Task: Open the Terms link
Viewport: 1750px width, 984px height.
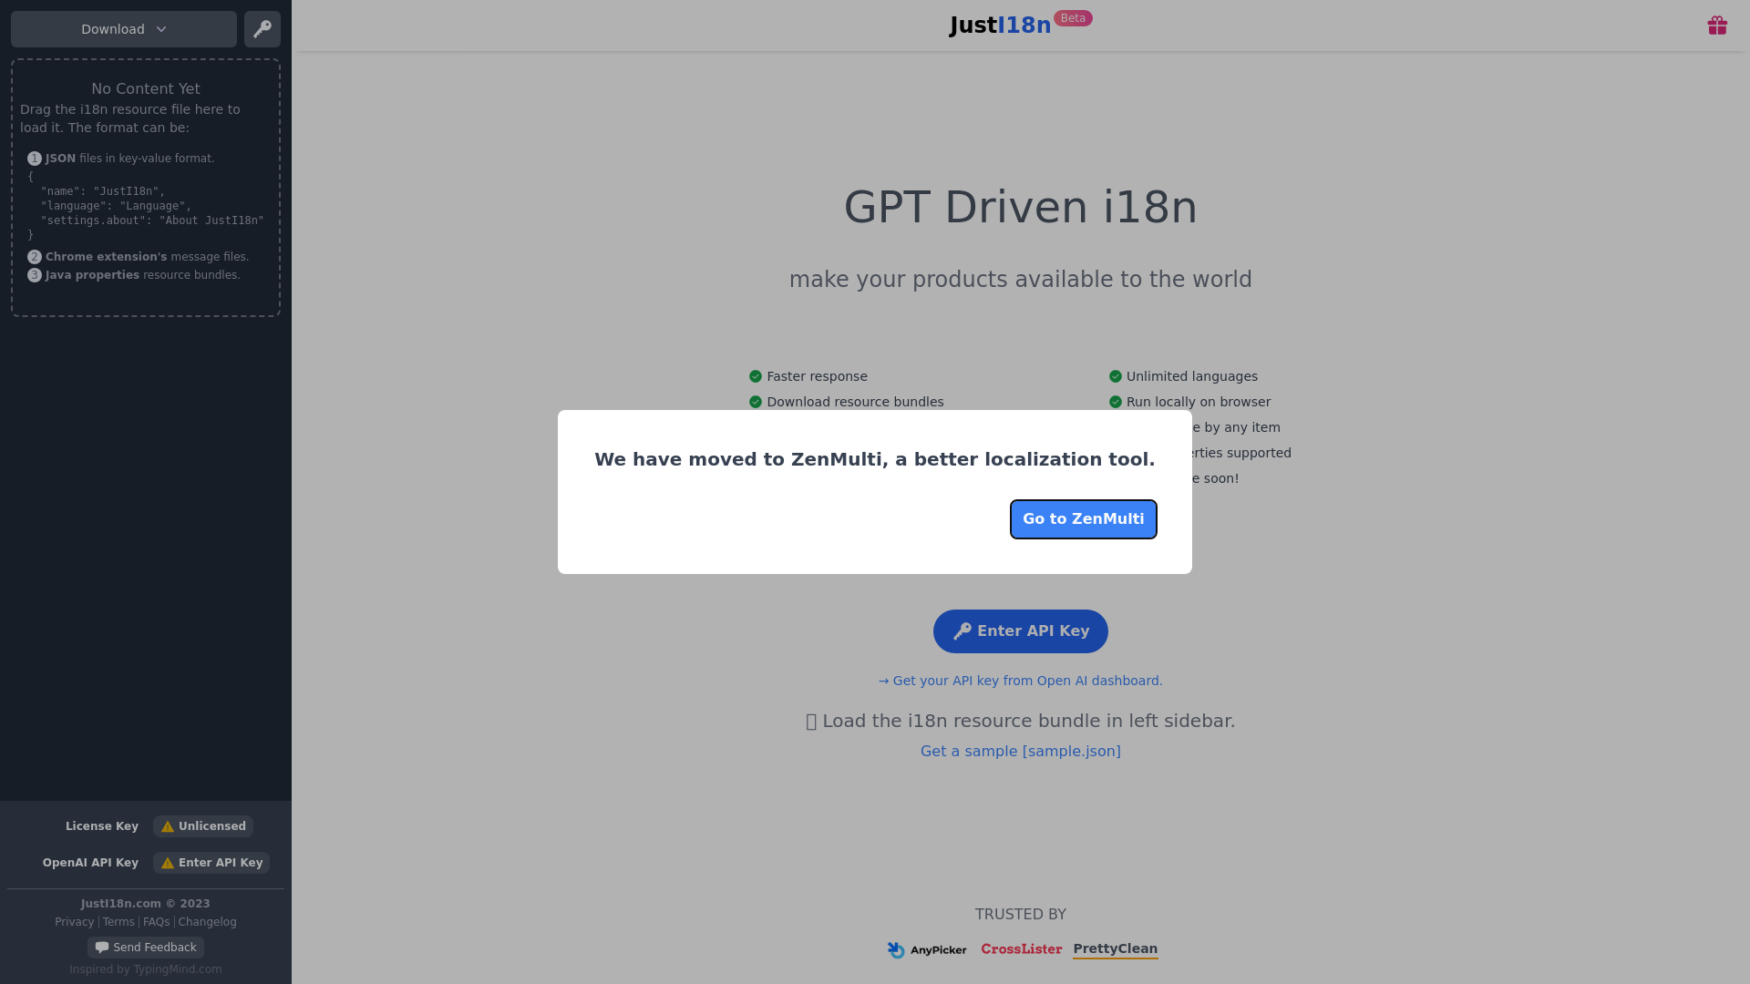Action: coord(118,922)
